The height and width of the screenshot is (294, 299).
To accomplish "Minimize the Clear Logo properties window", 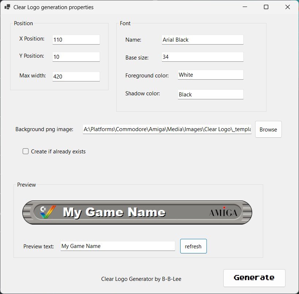I will click(x=245, y=7).
